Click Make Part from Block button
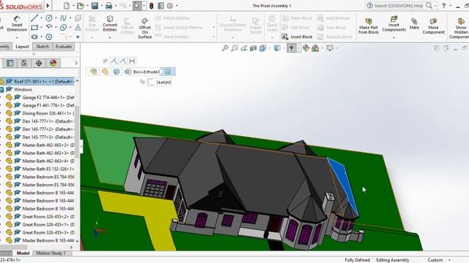 tap(369, 26)
